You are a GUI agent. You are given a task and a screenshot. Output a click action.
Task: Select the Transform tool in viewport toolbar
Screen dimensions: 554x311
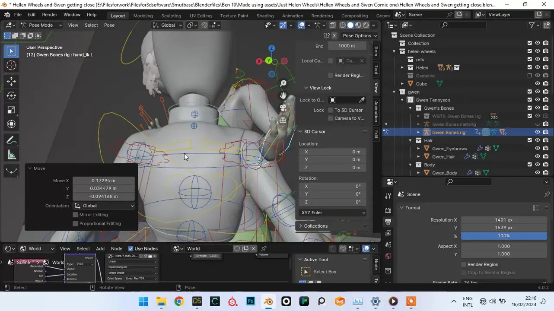[11, 124]
